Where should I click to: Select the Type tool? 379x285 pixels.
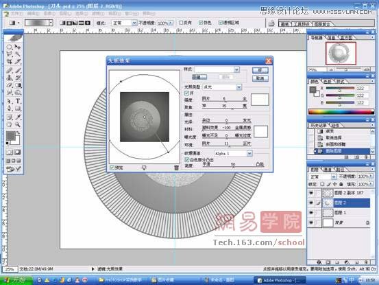click(18, 101)
